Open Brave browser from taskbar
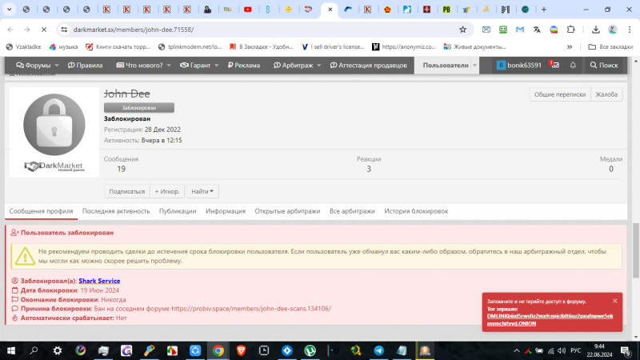Screen dimensions: 640x360 pyautogui.click(x=241, y=350)
